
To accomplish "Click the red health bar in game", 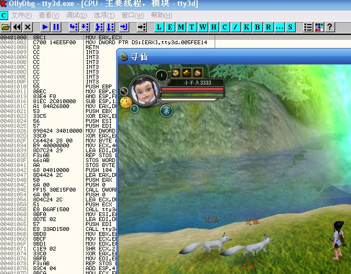I will [192, 90].
